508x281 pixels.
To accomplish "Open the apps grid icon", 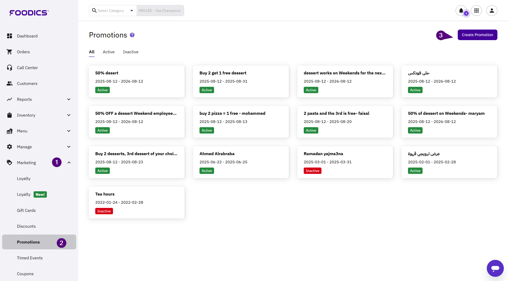I will click(477, 11).
